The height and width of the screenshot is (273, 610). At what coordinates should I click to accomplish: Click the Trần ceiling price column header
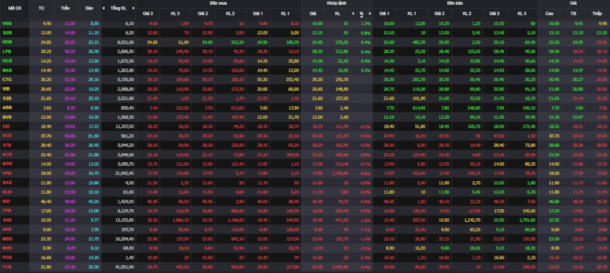pos(66,8)
